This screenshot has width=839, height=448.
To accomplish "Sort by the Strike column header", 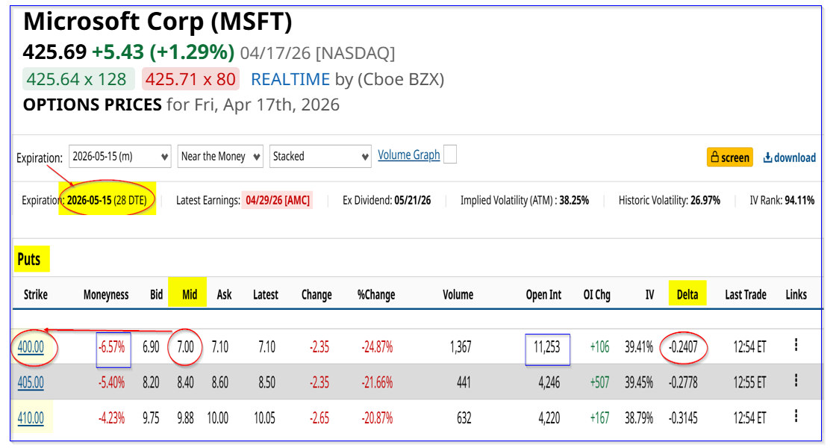I will [x=35, y=295].
